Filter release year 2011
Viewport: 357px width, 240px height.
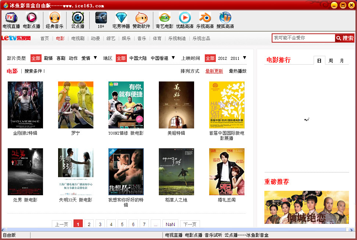point(235,58)
